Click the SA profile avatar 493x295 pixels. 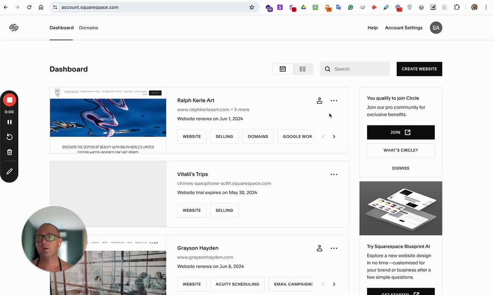(436, 28)
